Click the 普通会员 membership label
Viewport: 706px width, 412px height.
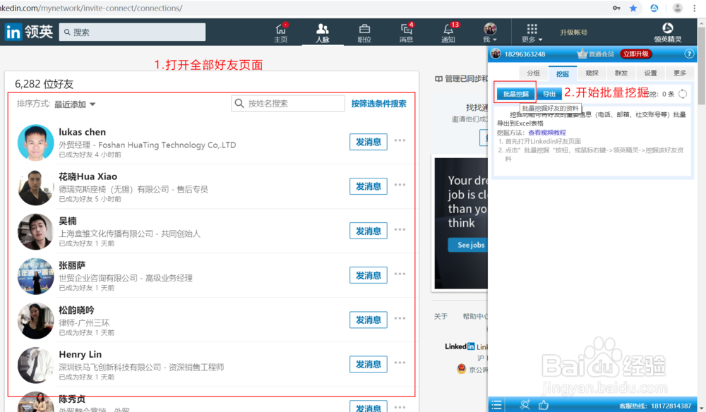(601, 54)
